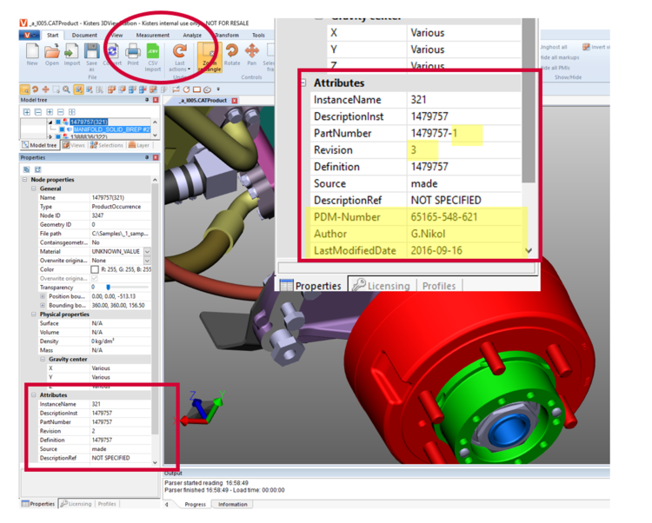This screenshot has width=652, height=523.
Task: Switch to the Analyze ribbon tab
Action: (192, 36)
